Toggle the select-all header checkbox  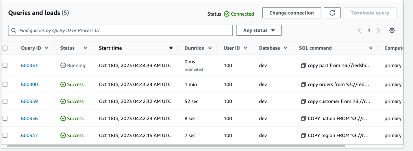coord(5,48)
